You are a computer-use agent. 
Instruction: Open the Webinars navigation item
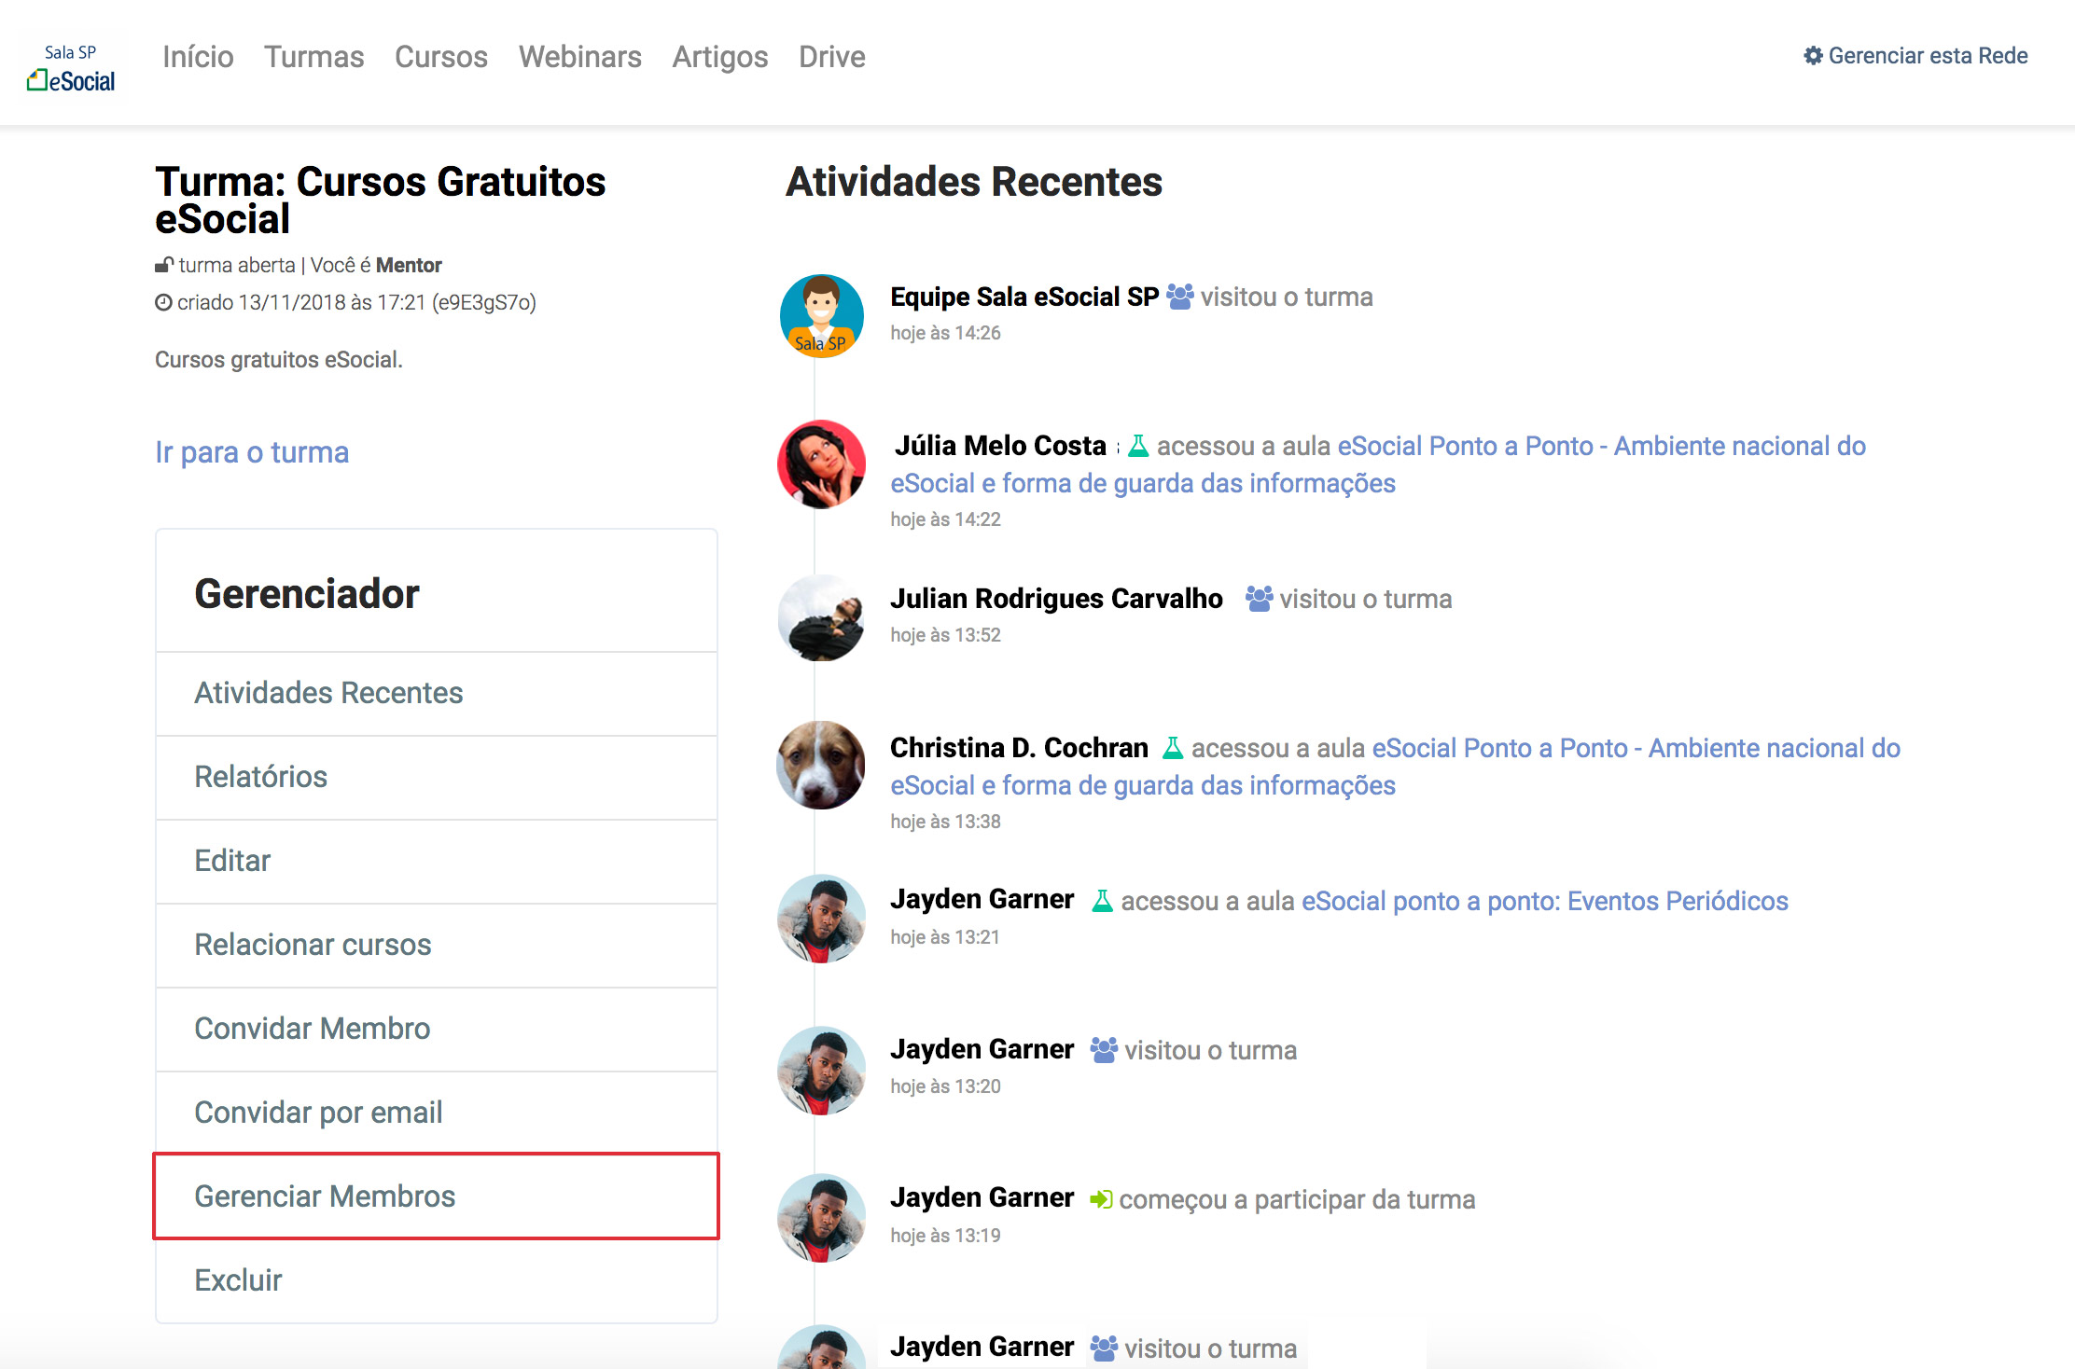click(579, 57)
